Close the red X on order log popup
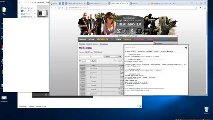The width and height of the screenshot is (213, 120). [186, 48]
